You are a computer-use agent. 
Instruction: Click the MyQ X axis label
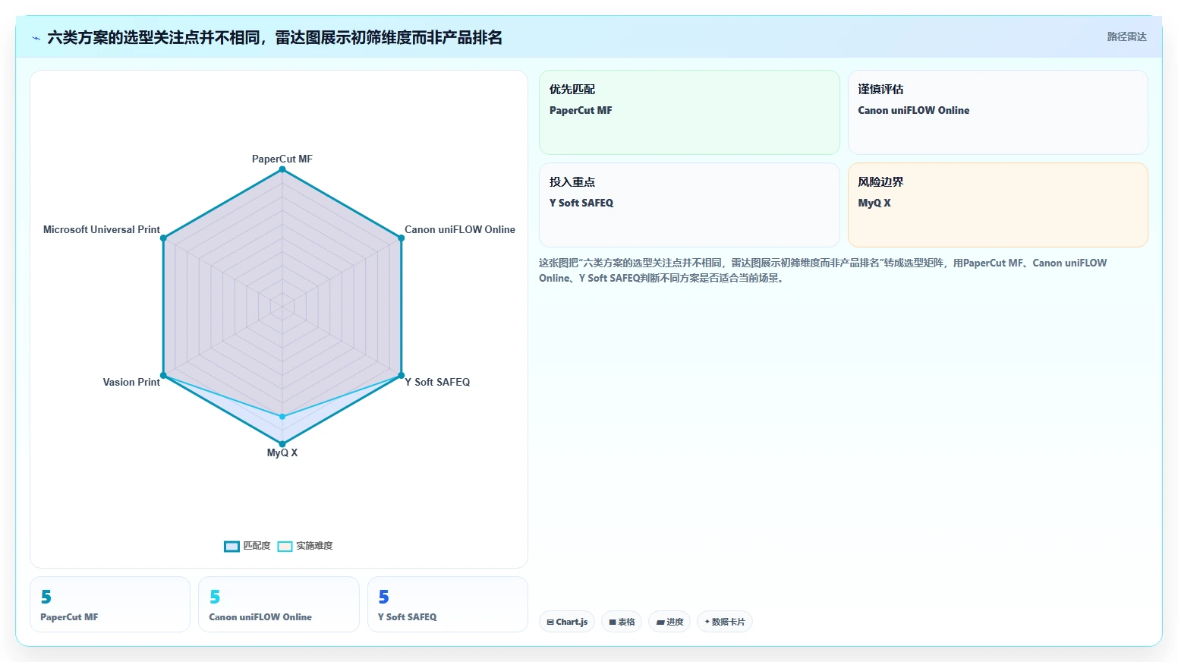click(282, 452)
